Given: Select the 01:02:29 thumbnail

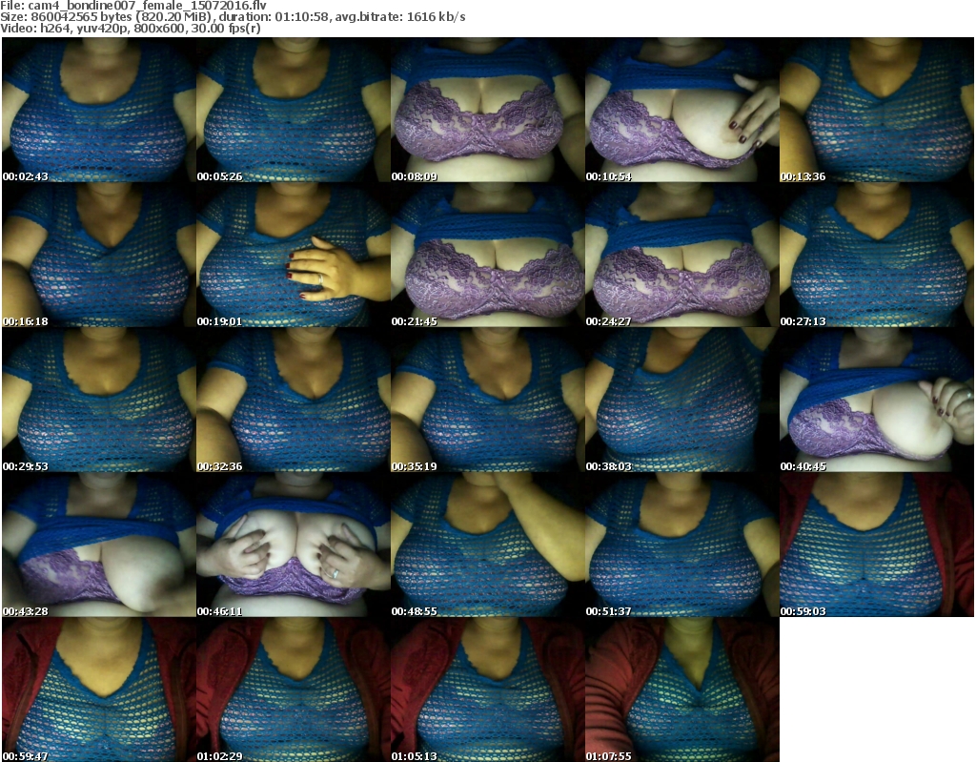Looking at the screenshot, I should point(294,690).
